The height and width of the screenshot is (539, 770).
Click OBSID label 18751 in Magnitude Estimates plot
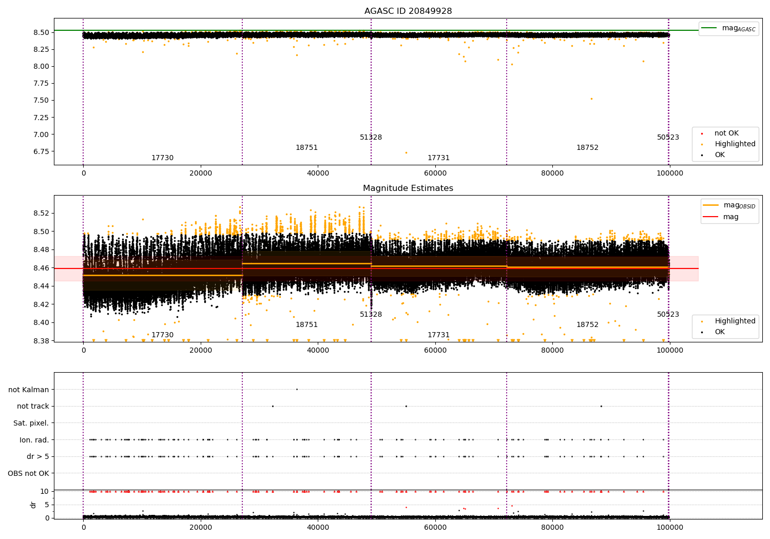click(306, 325)
